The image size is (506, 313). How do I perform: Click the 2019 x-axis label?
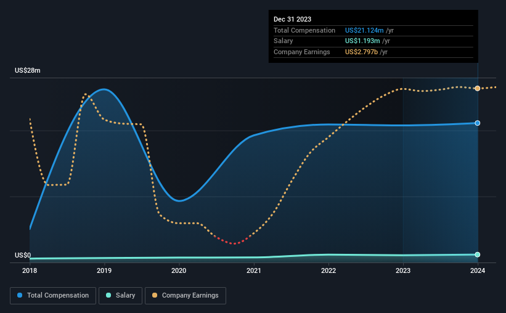pyautogui.click(x=104, y=270)
